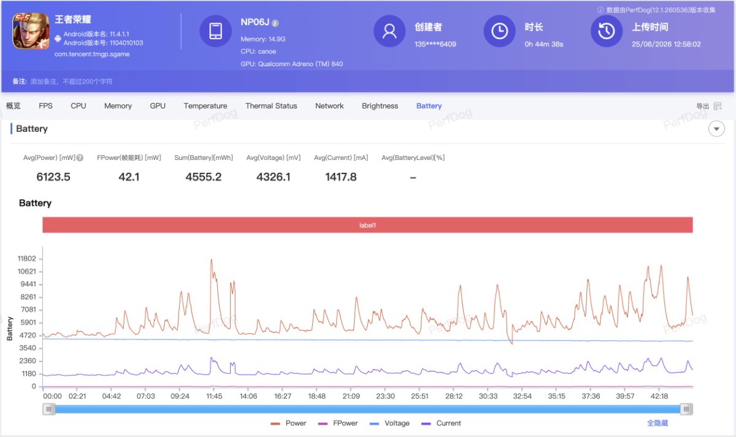
Task: Collapse the Battery section with arrow button
Action: 716,129
